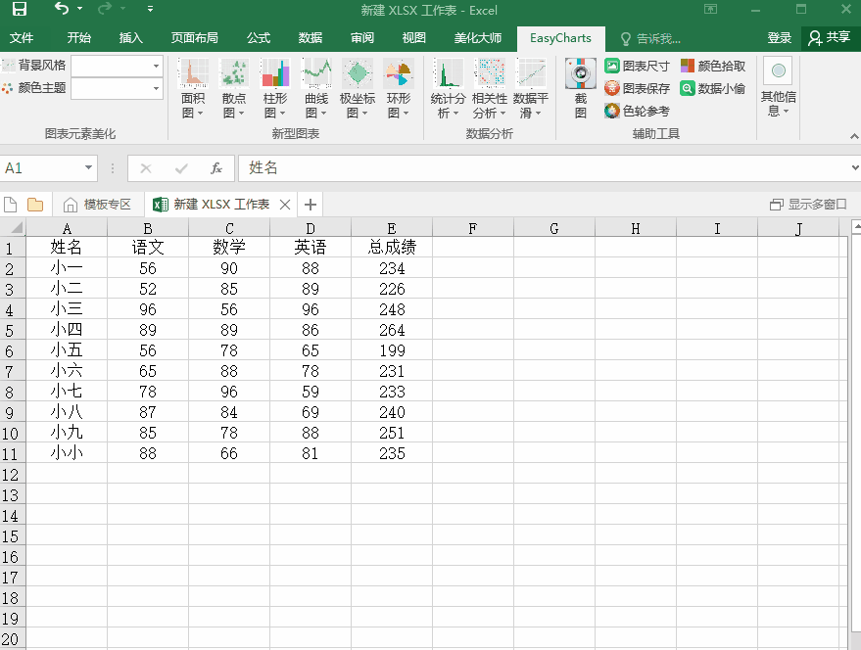Click the 截图 screenshot camera icon
This screenshot has height=650, width=861.
(581, 75)
